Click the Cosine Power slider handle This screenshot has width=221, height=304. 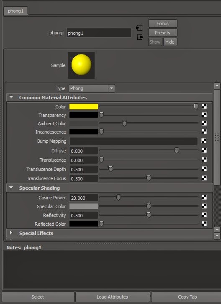pyautogui.click(x=118, y=197)
